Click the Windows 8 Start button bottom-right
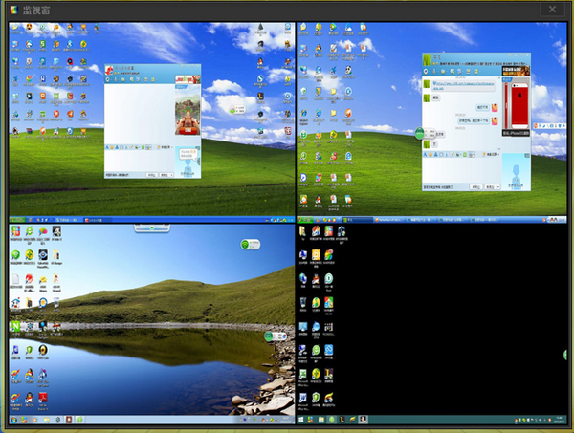 point(301,419)
